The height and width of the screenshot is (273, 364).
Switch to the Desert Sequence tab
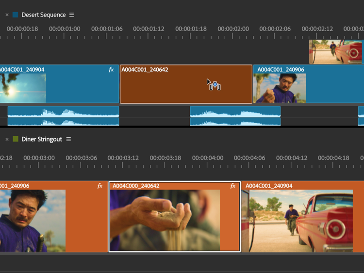point(43,15)
